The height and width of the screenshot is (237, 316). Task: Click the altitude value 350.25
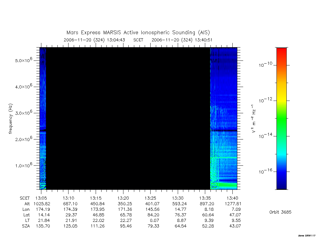pyautogui.click(x=125, y=204)
